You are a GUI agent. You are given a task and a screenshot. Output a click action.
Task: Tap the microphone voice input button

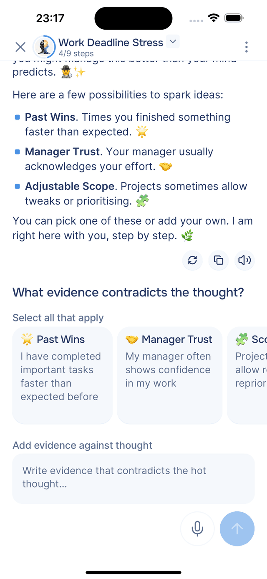(x=197, y=528)
